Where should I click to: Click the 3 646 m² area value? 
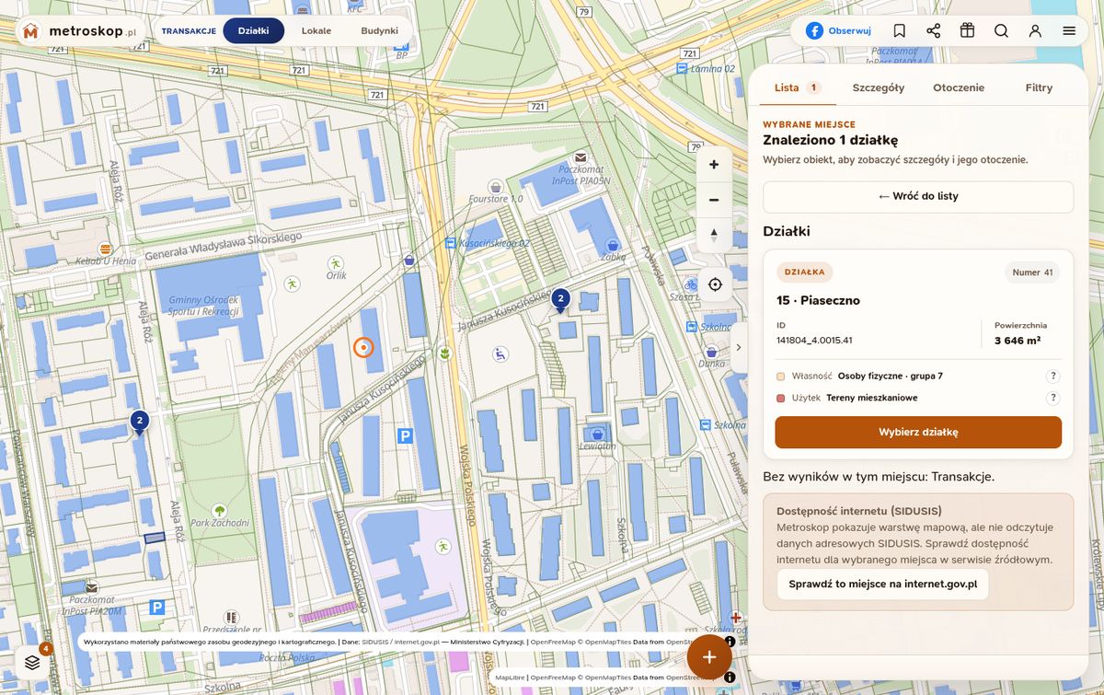pos(1018,341)
